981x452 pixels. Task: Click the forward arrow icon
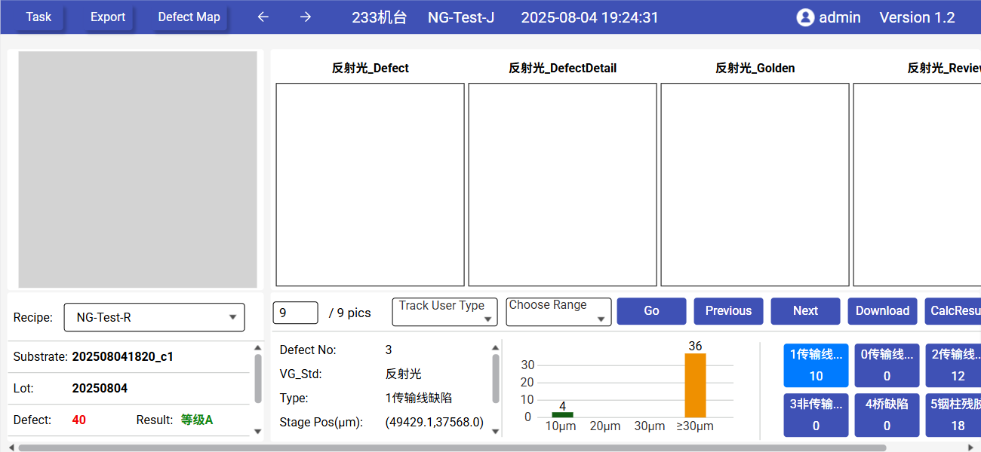click(306, 17)
